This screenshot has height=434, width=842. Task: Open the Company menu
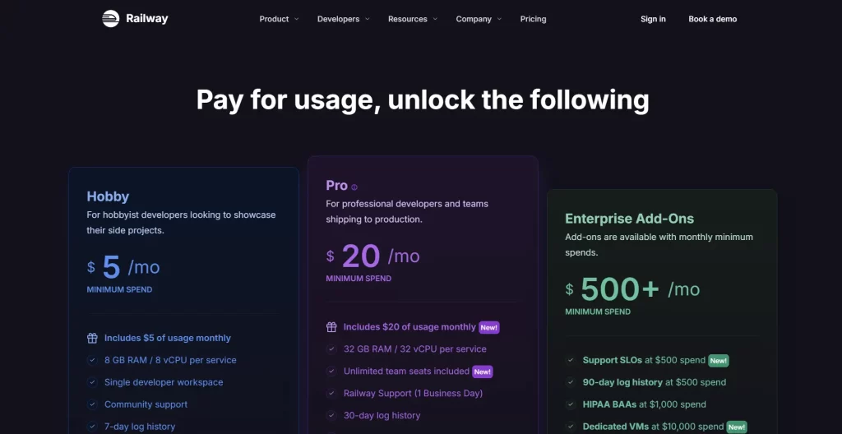pos(479,19)
